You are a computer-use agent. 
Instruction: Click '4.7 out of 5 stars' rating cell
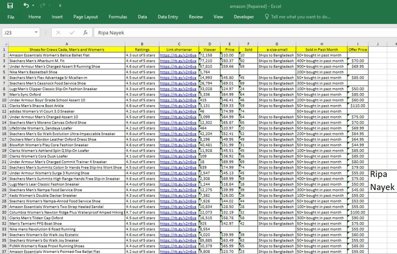tap(142, 212)
